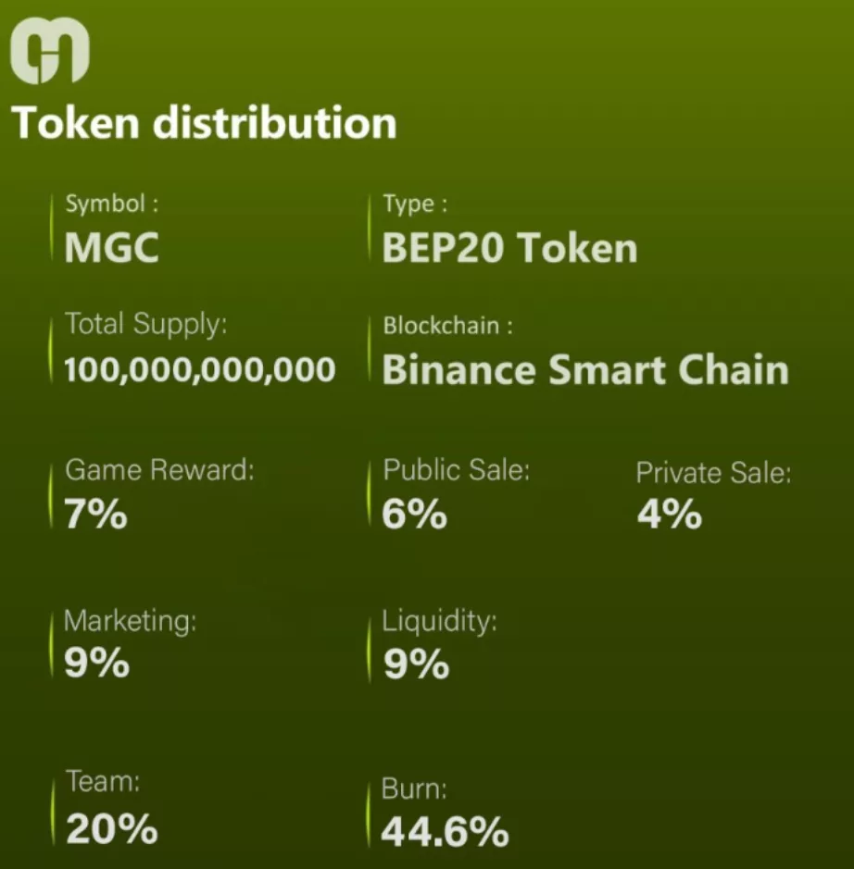Image resolution: width=854 pixels, height=869 pixels.
Task: Click the Team label
Action: [102, 782]
